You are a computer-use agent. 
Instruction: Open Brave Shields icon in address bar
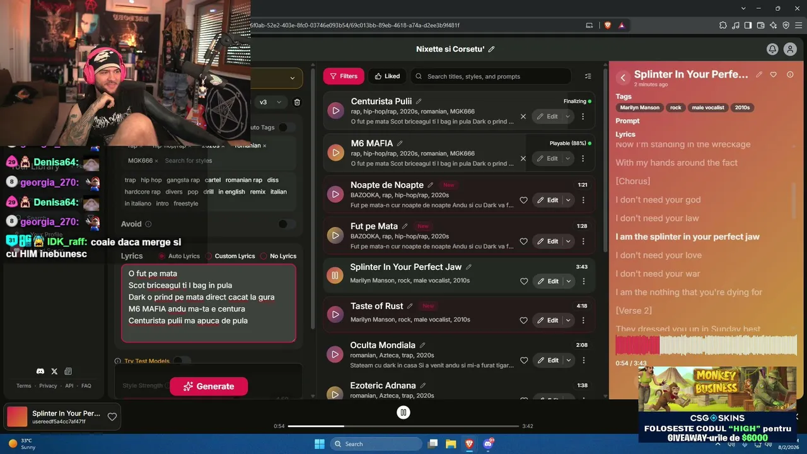608,25
